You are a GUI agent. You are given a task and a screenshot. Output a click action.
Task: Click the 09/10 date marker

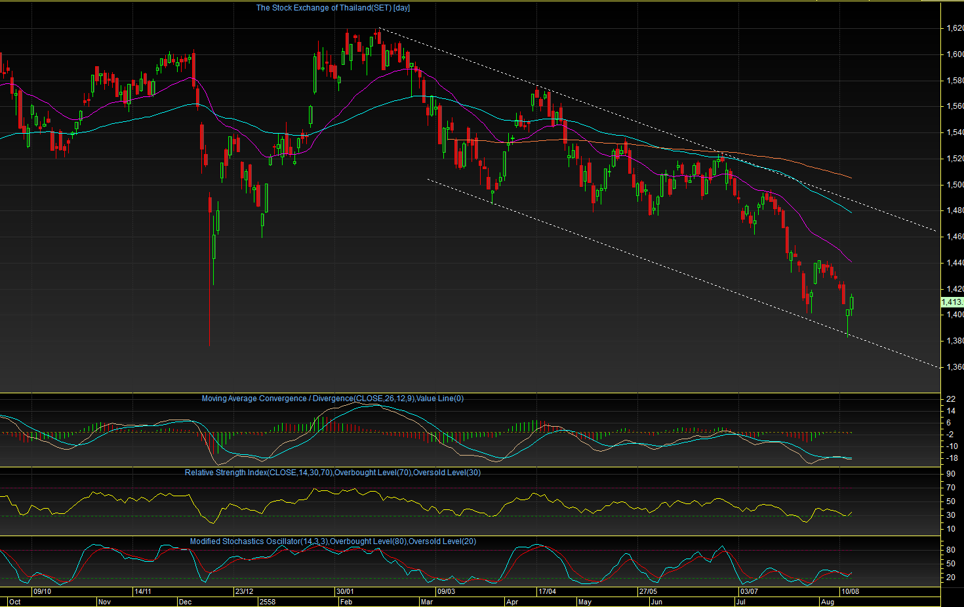coord(42,591)
